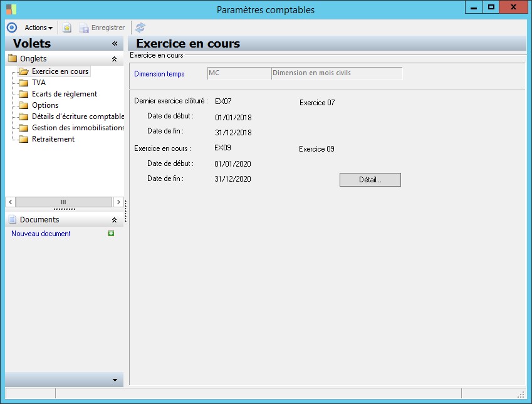Click the new document toolbar icon
The width and height of the screenshot is (532, 404).
click(x=67, y=28)
